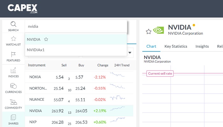Open NOKIA 24H trend sparkline

(117, 74)
